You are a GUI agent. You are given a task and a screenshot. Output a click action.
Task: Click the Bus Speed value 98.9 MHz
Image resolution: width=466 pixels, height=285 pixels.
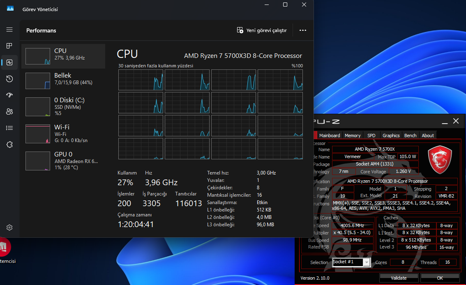click(353, 240)
